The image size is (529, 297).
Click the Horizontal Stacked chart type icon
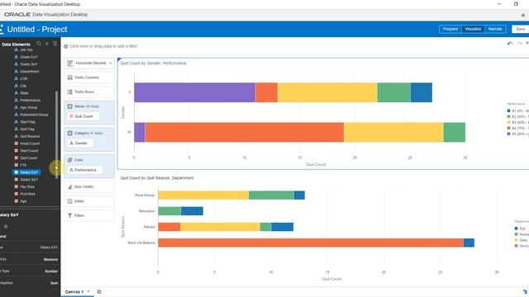(x=69, y=63)
